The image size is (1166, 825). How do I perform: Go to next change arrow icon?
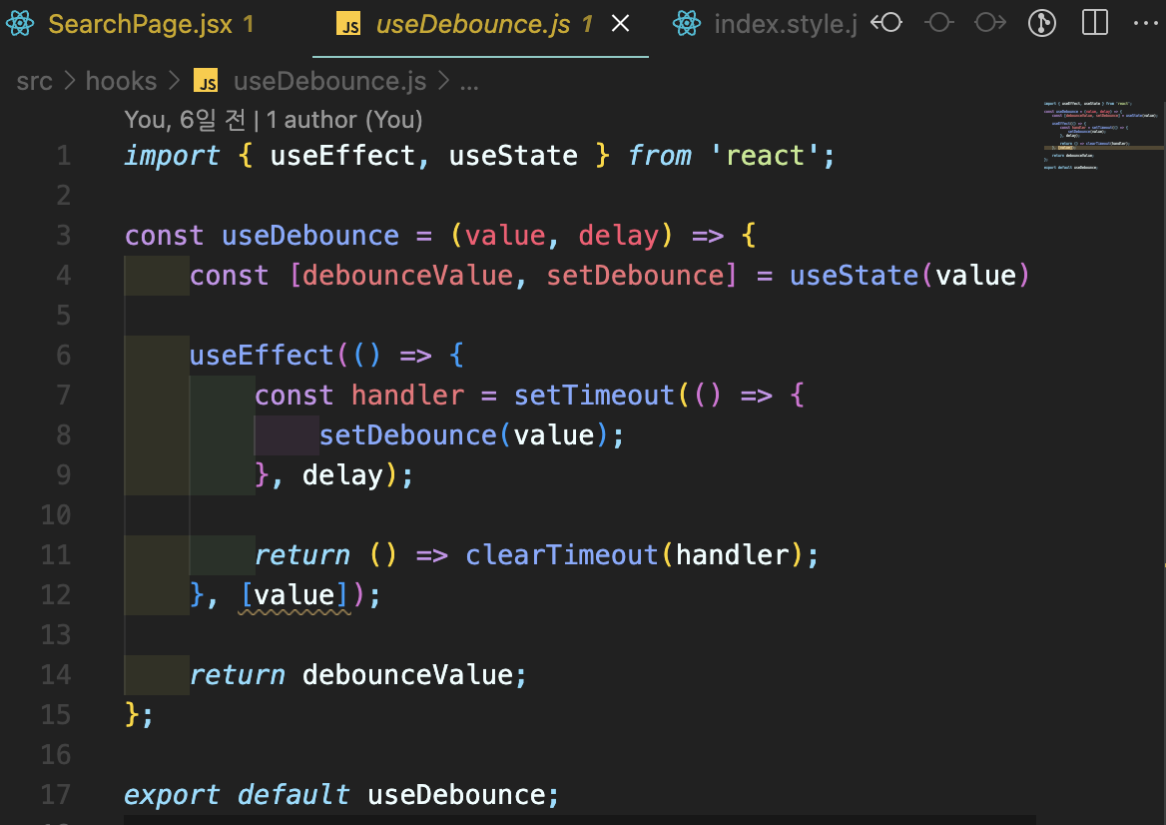[990, 23]
